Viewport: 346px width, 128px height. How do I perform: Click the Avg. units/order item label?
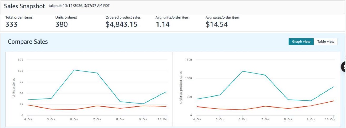click(x=172, y=17)
